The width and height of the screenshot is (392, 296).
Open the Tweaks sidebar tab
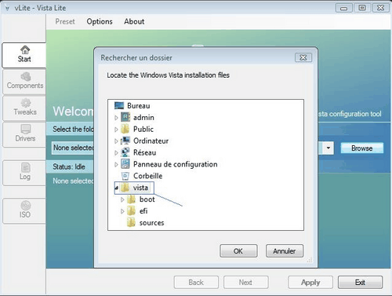click(24, 108)
